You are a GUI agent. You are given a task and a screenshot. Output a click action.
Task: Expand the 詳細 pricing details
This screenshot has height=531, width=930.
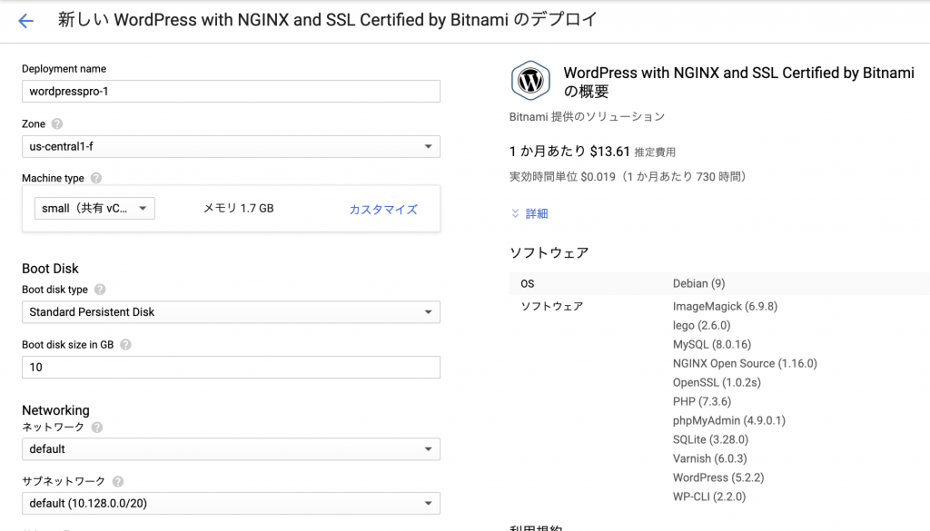pos(536,213)
